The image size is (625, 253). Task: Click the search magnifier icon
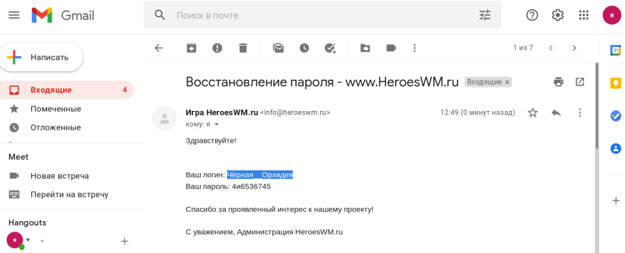pyautogui.click(x=160, y=15)
